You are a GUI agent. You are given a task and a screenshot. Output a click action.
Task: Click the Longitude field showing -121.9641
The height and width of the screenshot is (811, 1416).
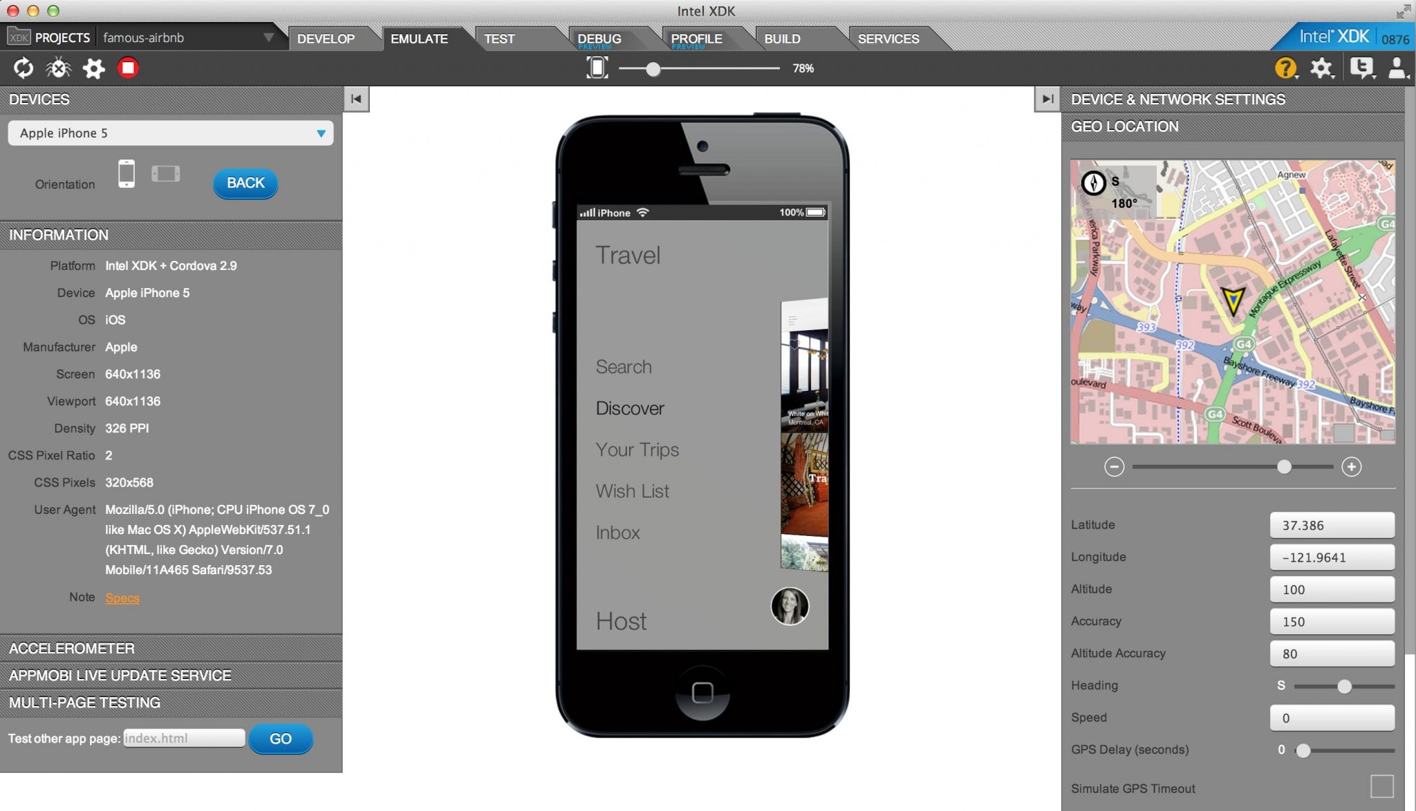(1332, 557)
